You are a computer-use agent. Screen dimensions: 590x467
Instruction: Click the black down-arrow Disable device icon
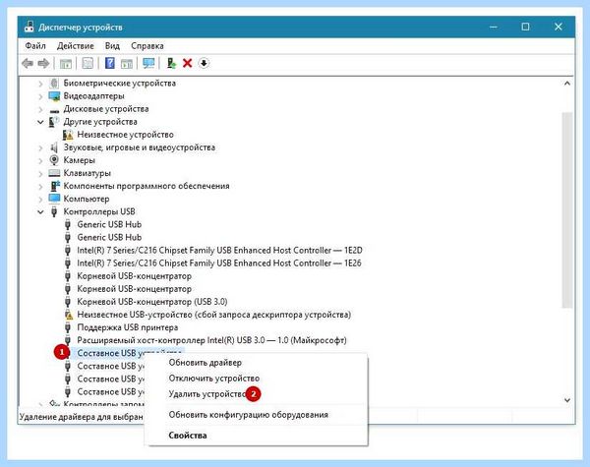pyautogui.click(x=204, y=63)
